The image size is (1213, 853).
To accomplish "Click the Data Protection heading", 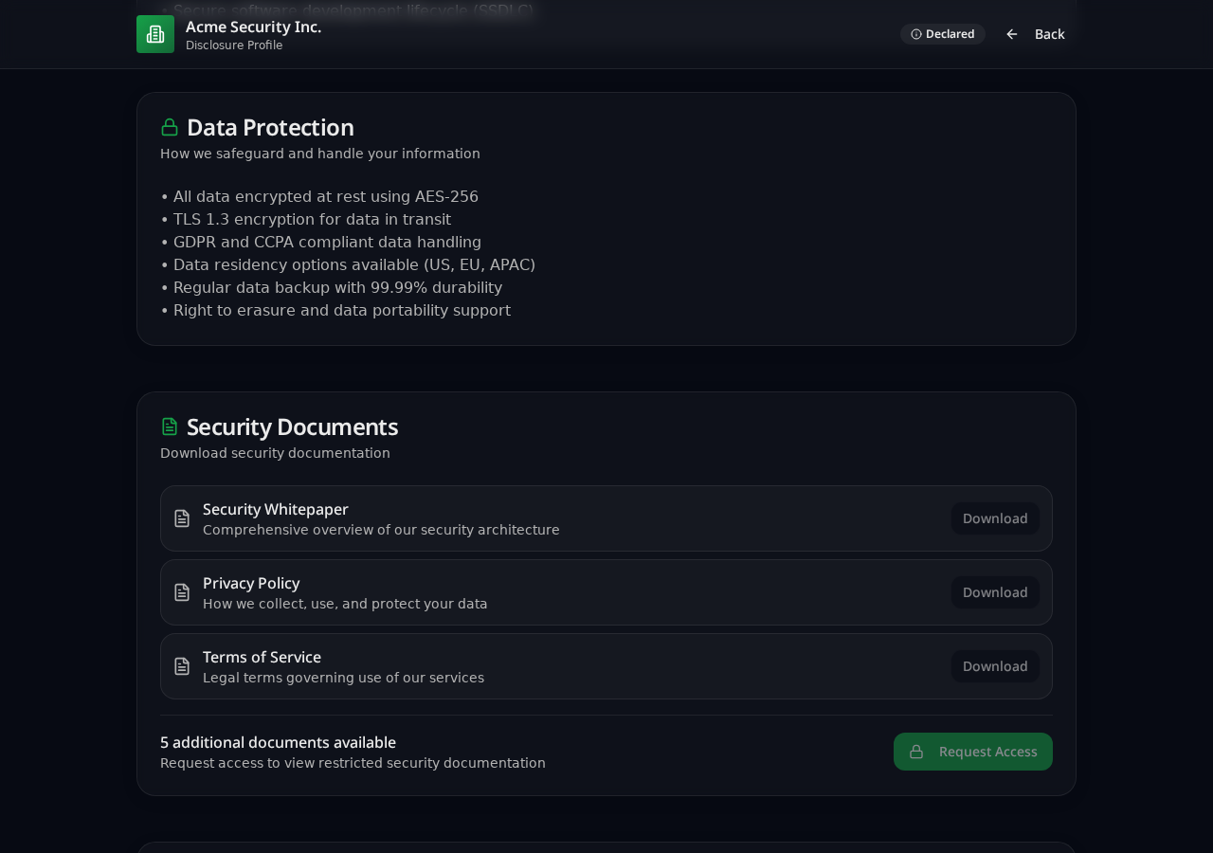I will tap(270, 127).
